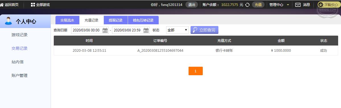Expand the 状态 全部 dropdown
The width and height of the screenshot is (341, 108).
pyautogui.click(x=177, y=30)
